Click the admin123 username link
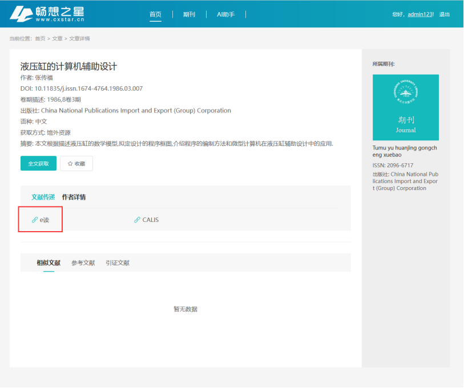464x388 pixels. coord(419,14)
